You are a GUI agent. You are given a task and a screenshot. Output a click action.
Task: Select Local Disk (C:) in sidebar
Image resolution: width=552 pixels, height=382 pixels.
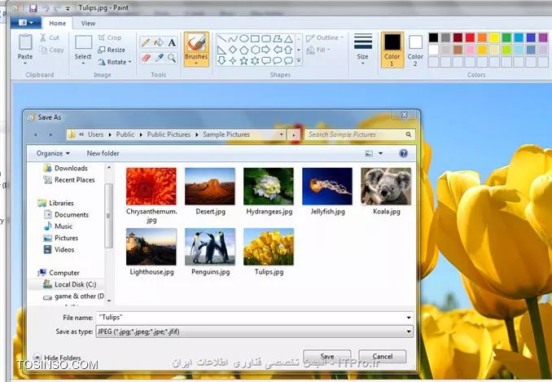pos(74,284)
